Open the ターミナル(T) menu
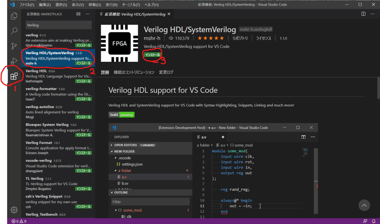Viewport: 380px width, 224px height. 131,5
